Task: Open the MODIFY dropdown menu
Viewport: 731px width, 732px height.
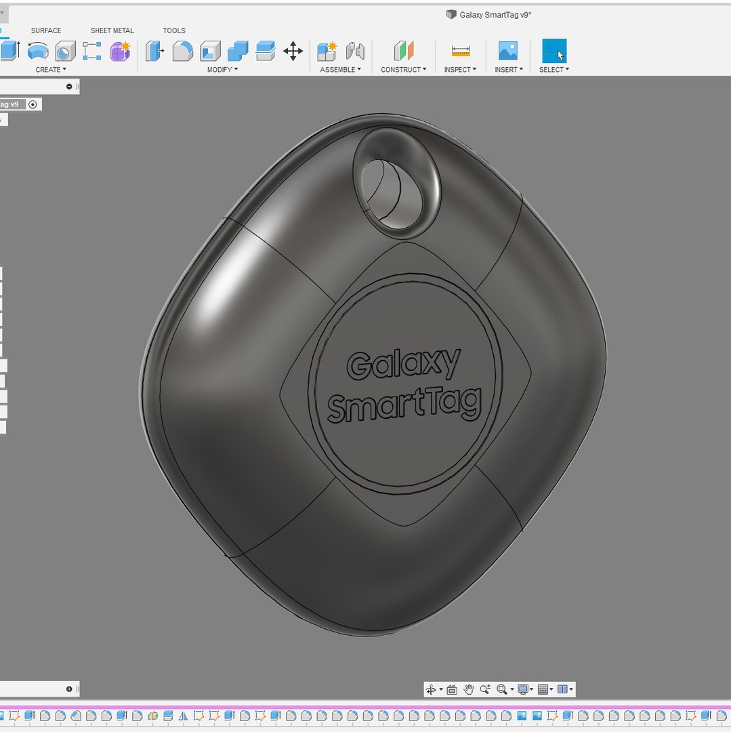Action: [x=222, y=70]
